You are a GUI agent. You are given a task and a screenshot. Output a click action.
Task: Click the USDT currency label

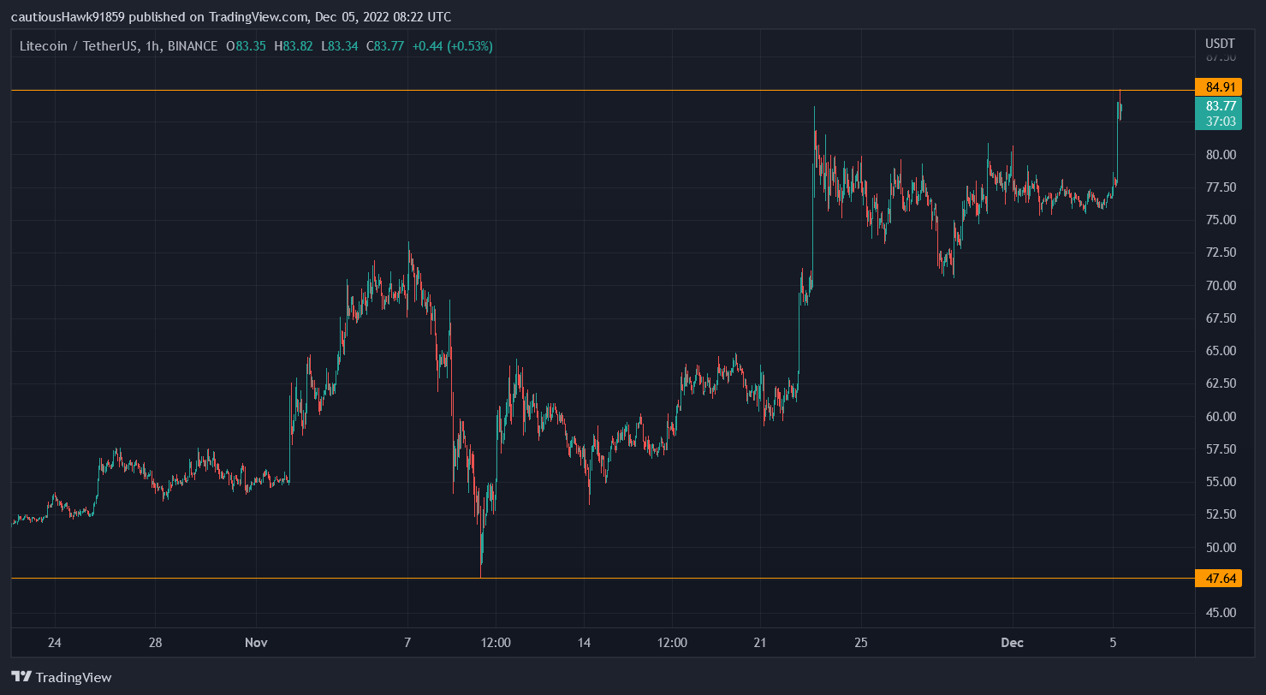(1220, 44)
